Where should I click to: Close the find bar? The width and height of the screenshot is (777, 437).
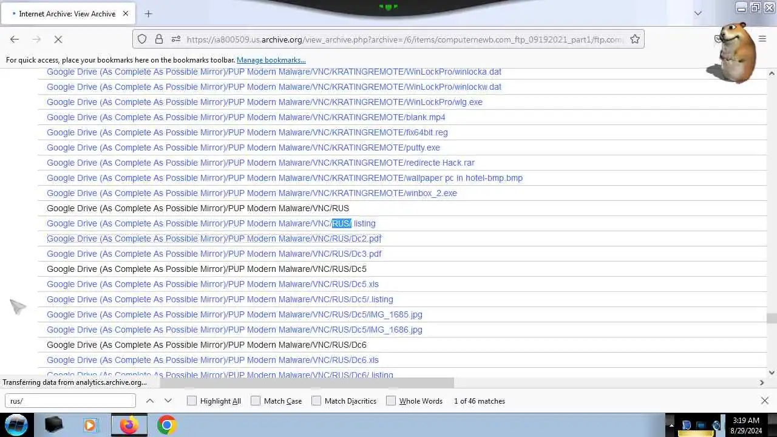click(x=765, y=401)
